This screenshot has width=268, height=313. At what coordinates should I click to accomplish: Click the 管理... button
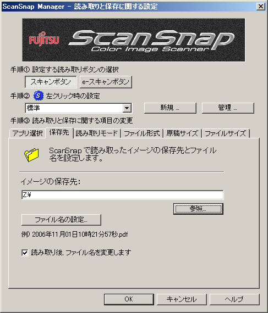click(228, 108)
